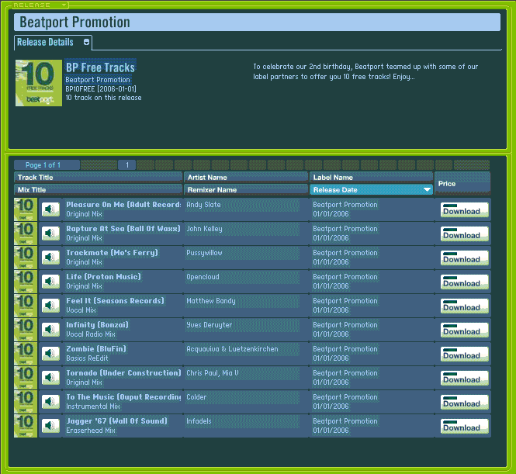Open artist John Kelley
This screenshot has height=474, width=516.
click(204, 229)
